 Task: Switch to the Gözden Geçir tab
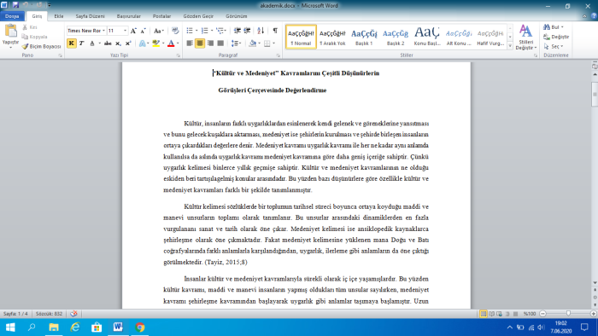[x=198, y=16]
